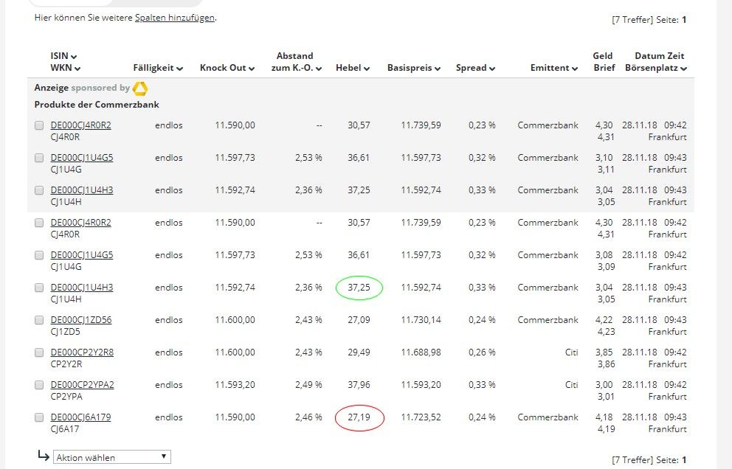This screenshot has height=469, width=732.
Task: Click the red-circled Hebel value 27,19
Action: [x=359, y=417]
